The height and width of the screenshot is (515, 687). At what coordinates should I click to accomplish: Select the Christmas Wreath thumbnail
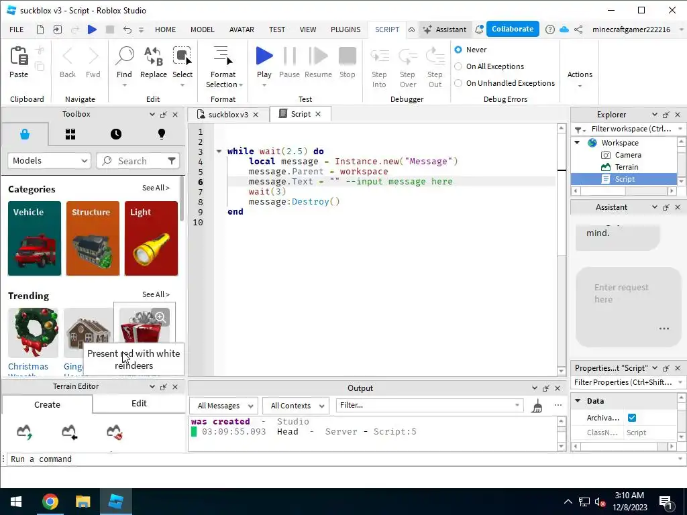point(34,333)
